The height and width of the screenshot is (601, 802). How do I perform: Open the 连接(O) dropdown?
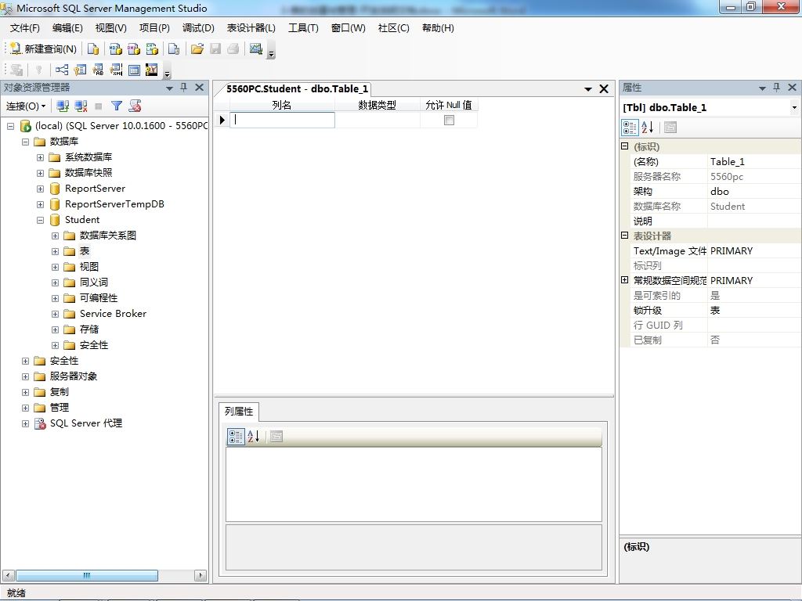(26, 106)
